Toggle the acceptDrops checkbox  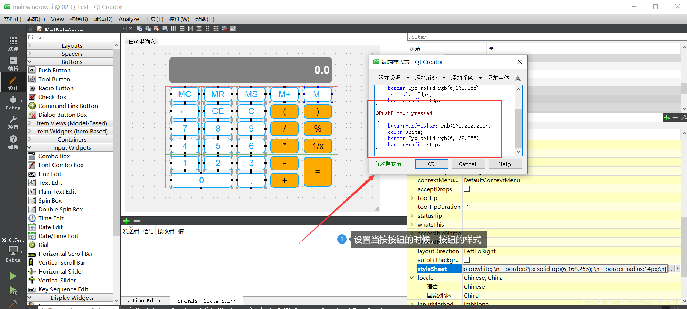pos(467,189)
